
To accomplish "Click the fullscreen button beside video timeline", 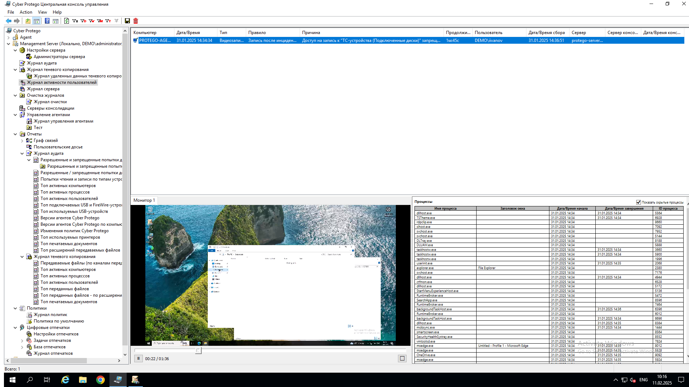I will pyautogui.click(x=402, y=358).
